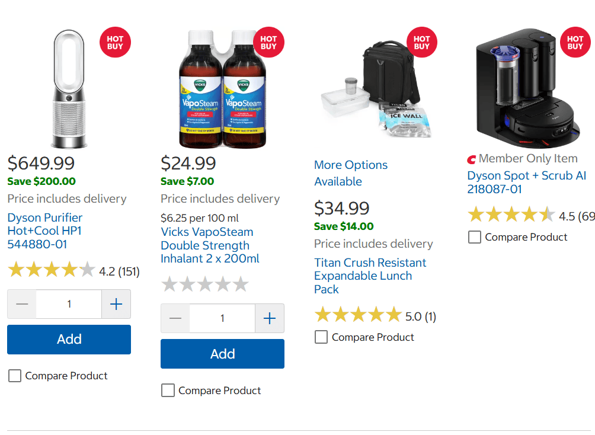
Task: Decrease Dyson Purifier quantity with minus button
Action: [x=22, y=304]
